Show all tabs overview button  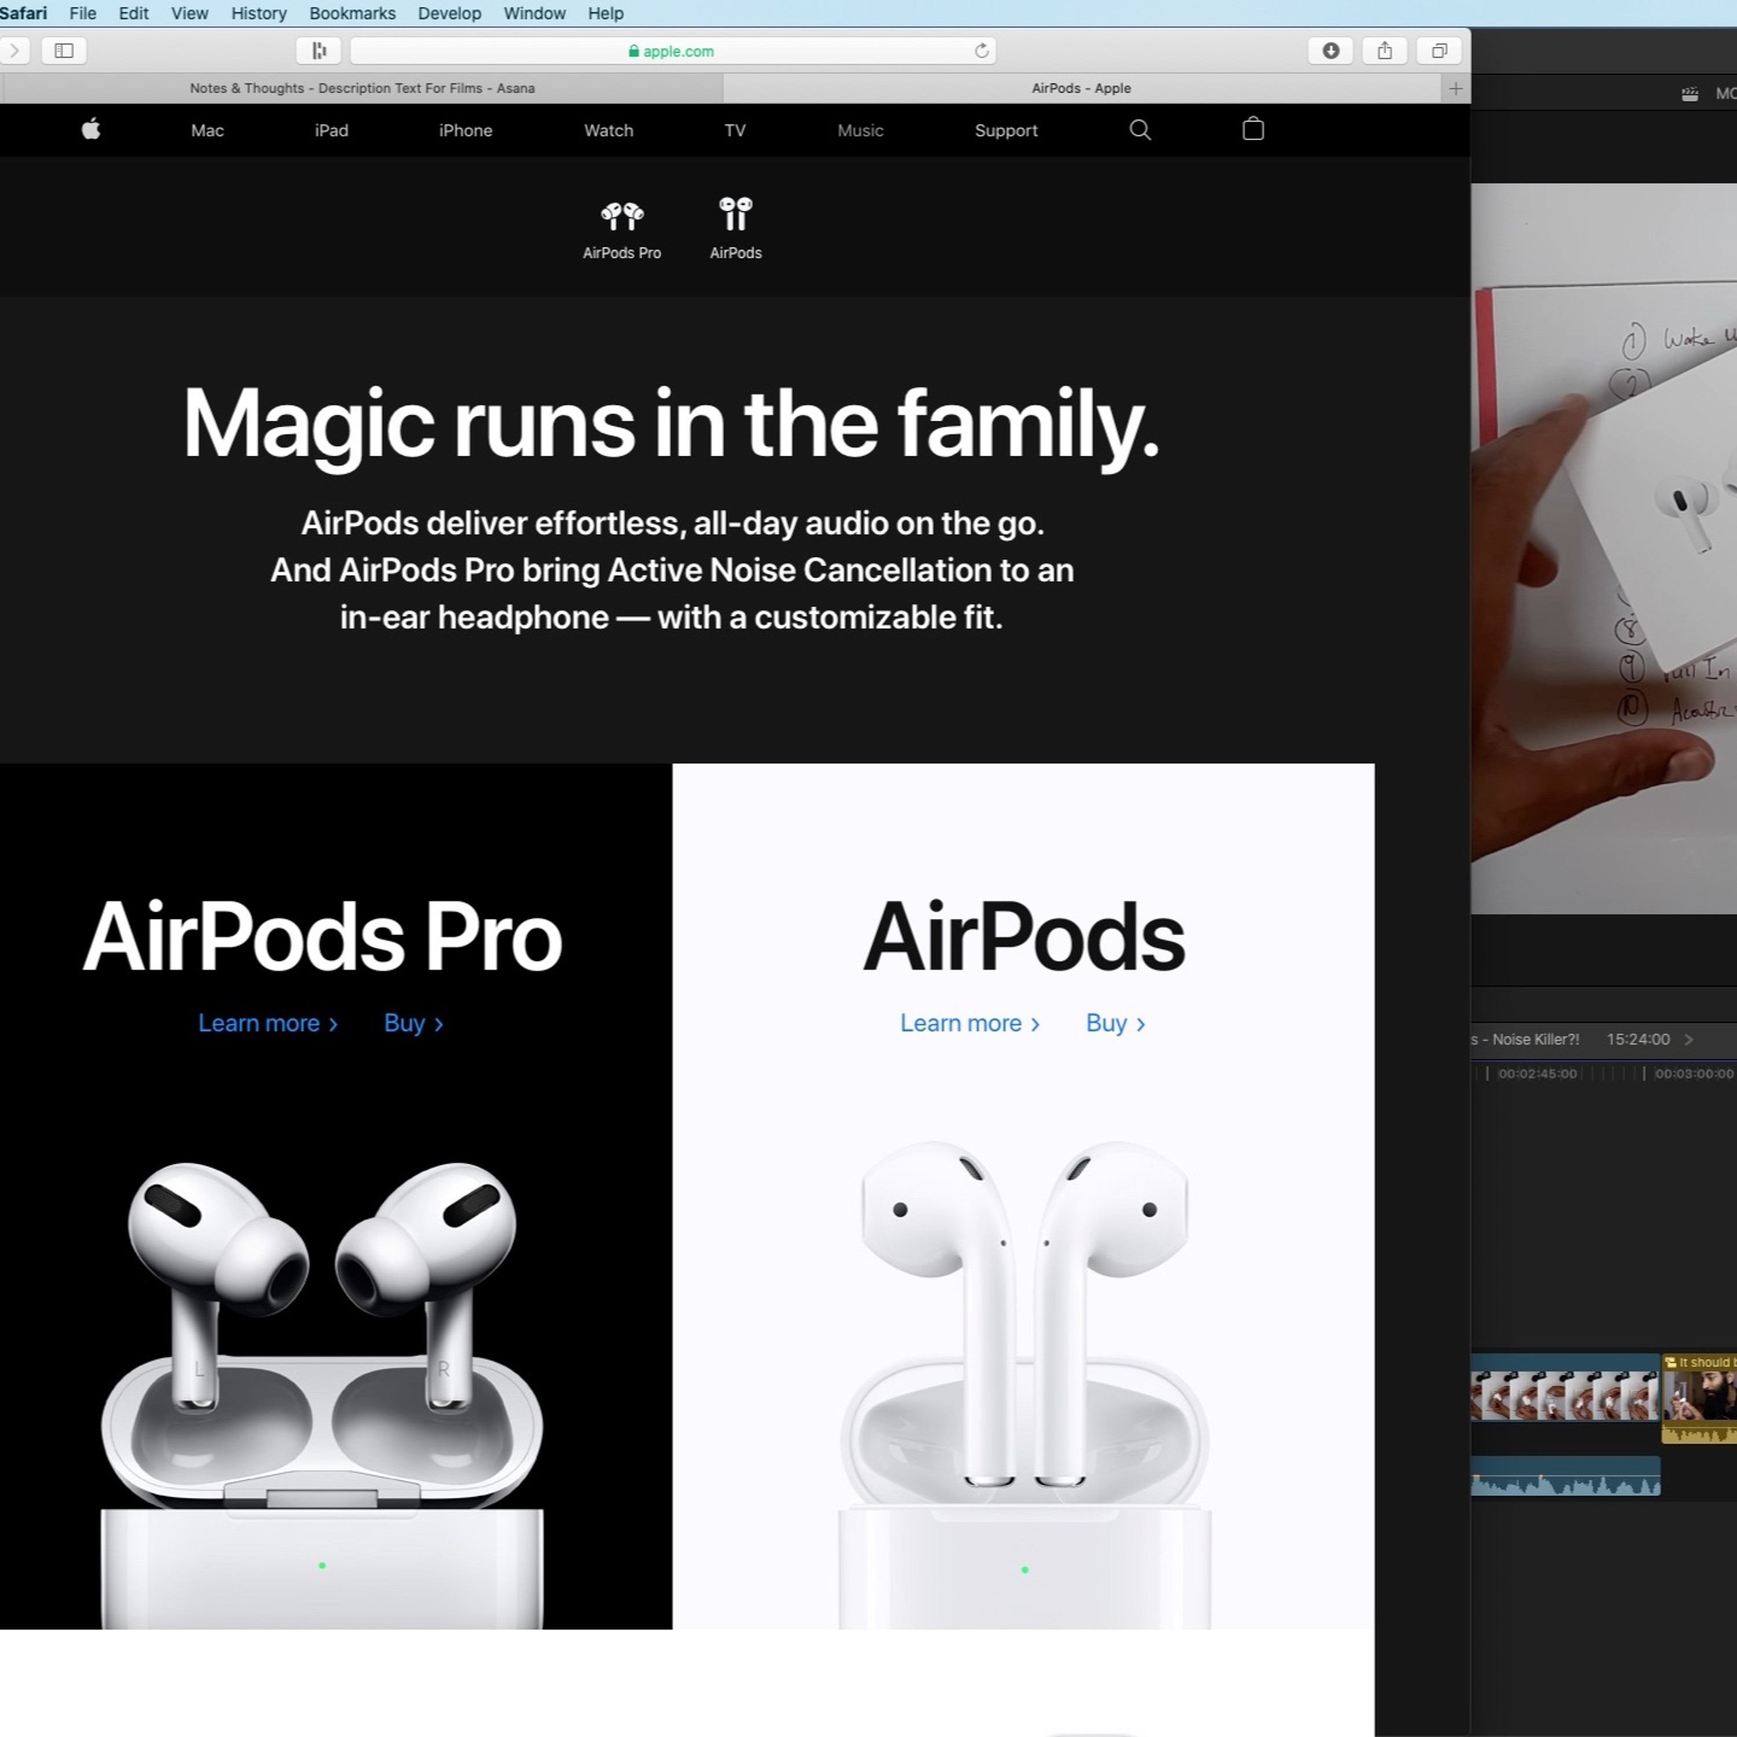click(1438, 52)
